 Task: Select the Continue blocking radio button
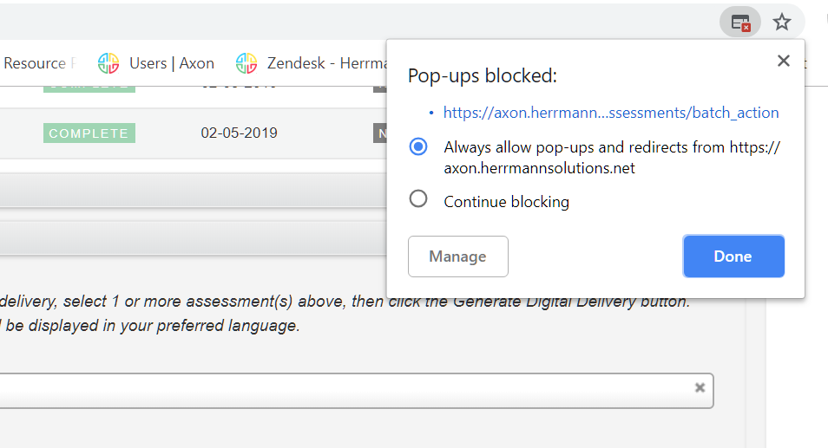coord(418,199)
